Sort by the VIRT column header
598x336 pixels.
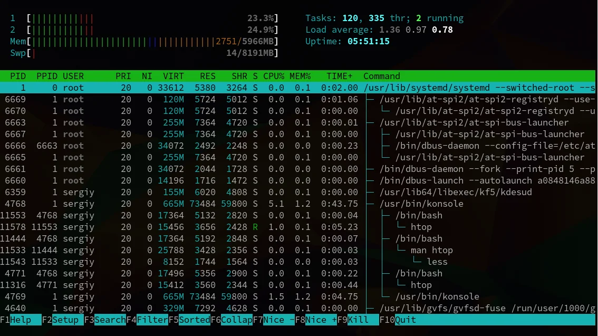[173, 76]
